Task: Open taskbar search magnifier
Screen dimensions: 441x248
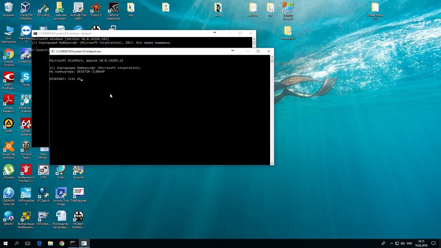Action: (x=17, y=243)
